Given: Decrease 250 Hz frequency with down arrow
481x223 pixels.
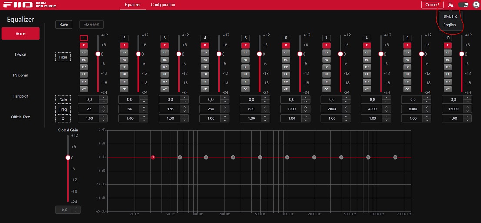Looking at the screenshot, I should (225, 111).
